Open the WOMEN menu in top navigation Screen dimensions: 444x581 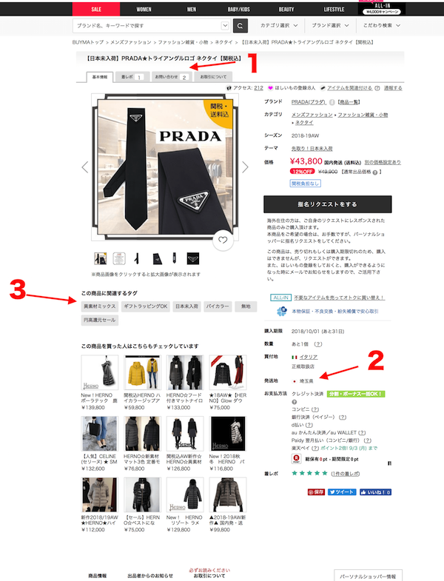144,10
